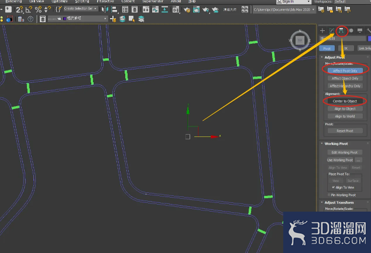Toggle the Spinner Snap button
The width and height of the screenshot is (371, 253).
click(x=47, y=10)
